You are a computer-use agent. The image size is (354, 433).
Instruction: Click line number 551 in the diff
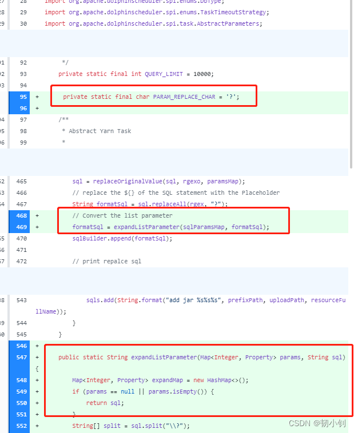pos(22,415)
